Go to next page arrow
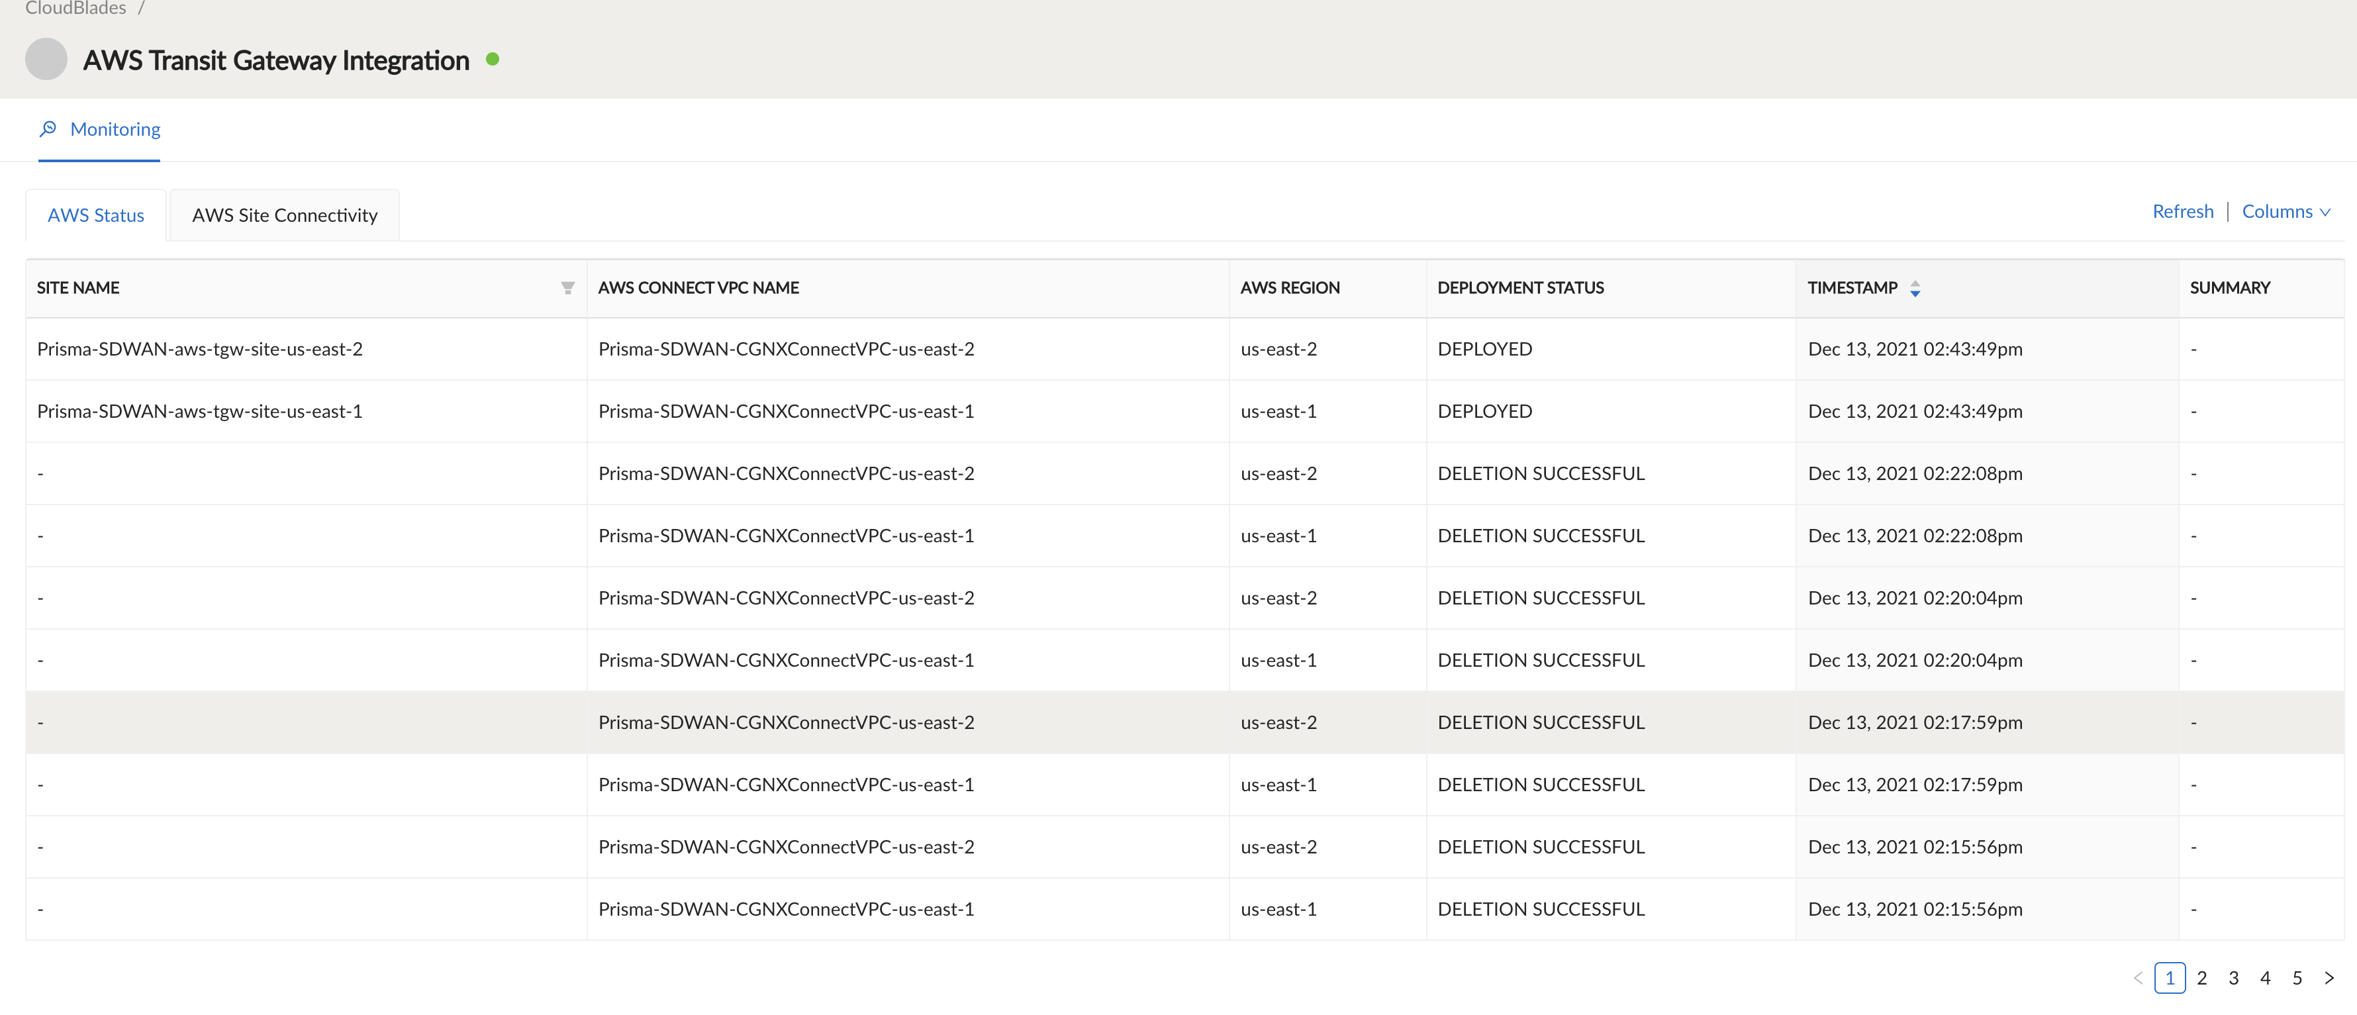The height and width of the screenshot is (1015, 2357). tap(2329, 979)
